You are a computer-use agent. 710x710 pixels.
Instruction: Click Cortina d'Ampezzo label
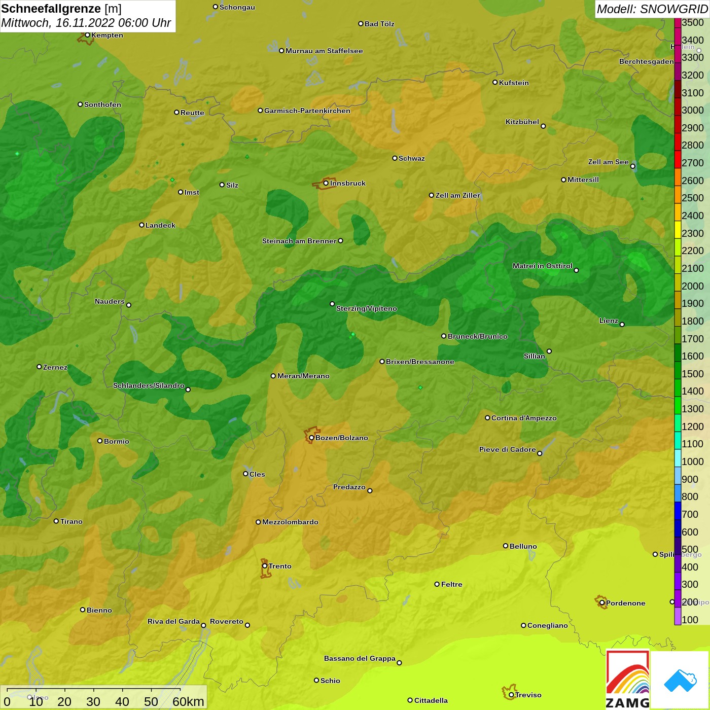point(524,418)
